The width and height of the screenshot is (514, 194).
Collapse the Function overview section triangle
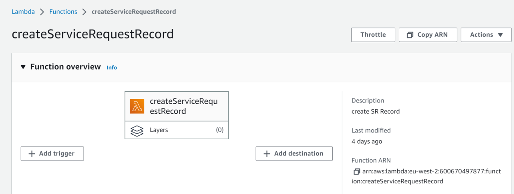(23, 67)
